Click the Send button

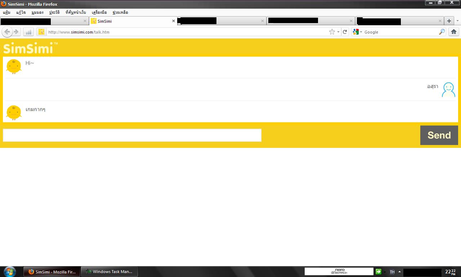[439, 135]
